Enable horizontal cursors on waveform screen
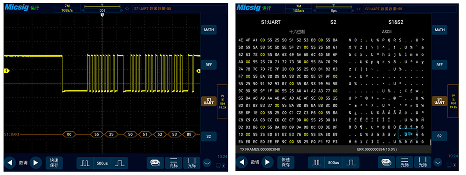Image resolution: width=466 pixels, height=175 pixels. (x=173, y=162)
